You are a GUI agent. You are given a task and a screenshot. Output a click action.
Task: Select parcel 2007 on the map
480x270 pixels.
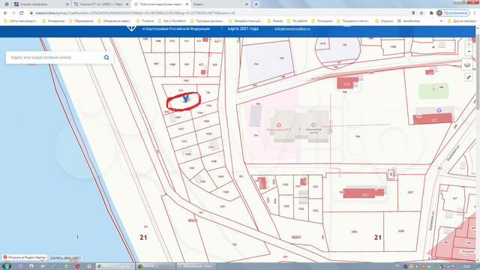tap(410, 192)
